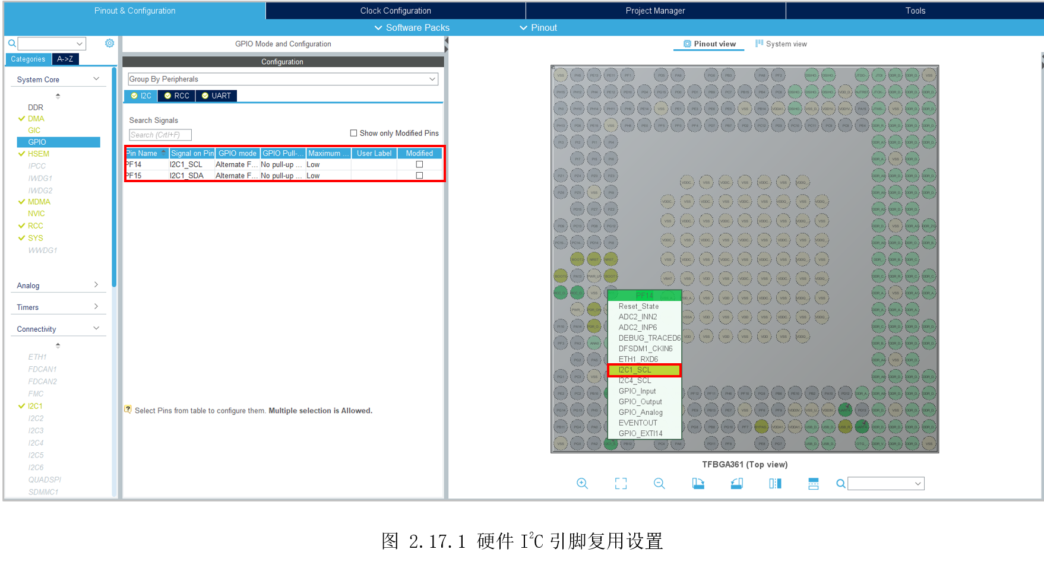Rotate the chip view clockwise
Image resolution: width=1044 pixels, height=565 pixels.
698,484
